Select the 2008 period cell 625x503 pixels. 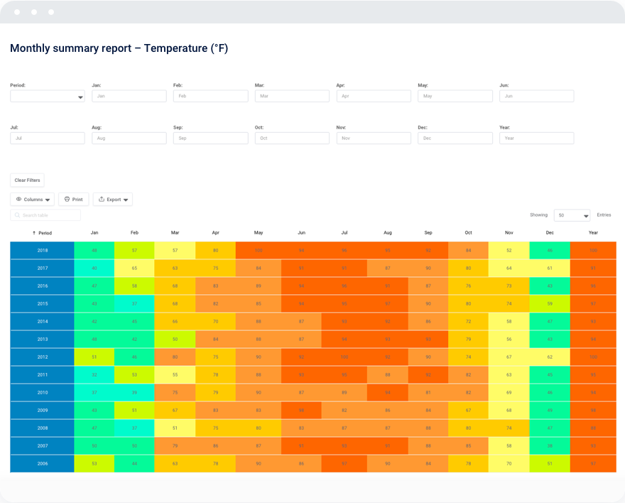point(42,428)
